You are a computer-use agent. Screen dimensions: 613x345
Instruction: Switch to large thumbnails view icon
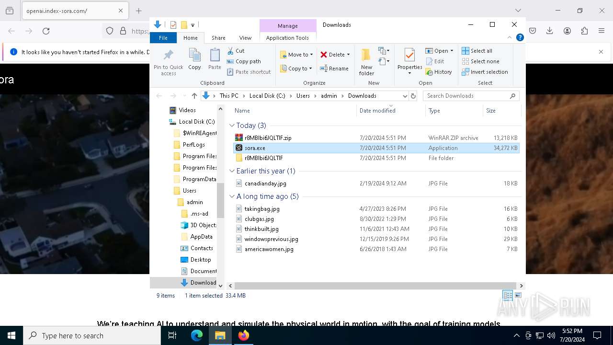point(518,296)
